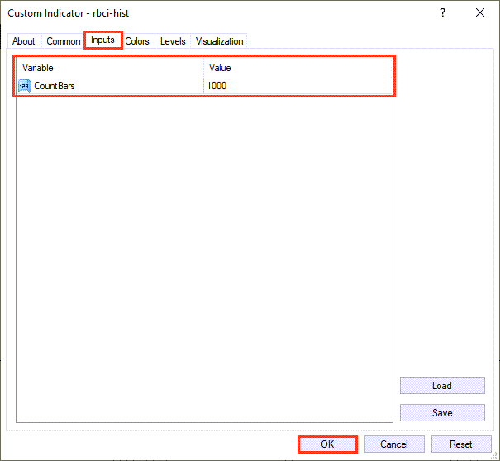Click the Variable column header
The width and height of the screenshot is (500, 461).
107,68
